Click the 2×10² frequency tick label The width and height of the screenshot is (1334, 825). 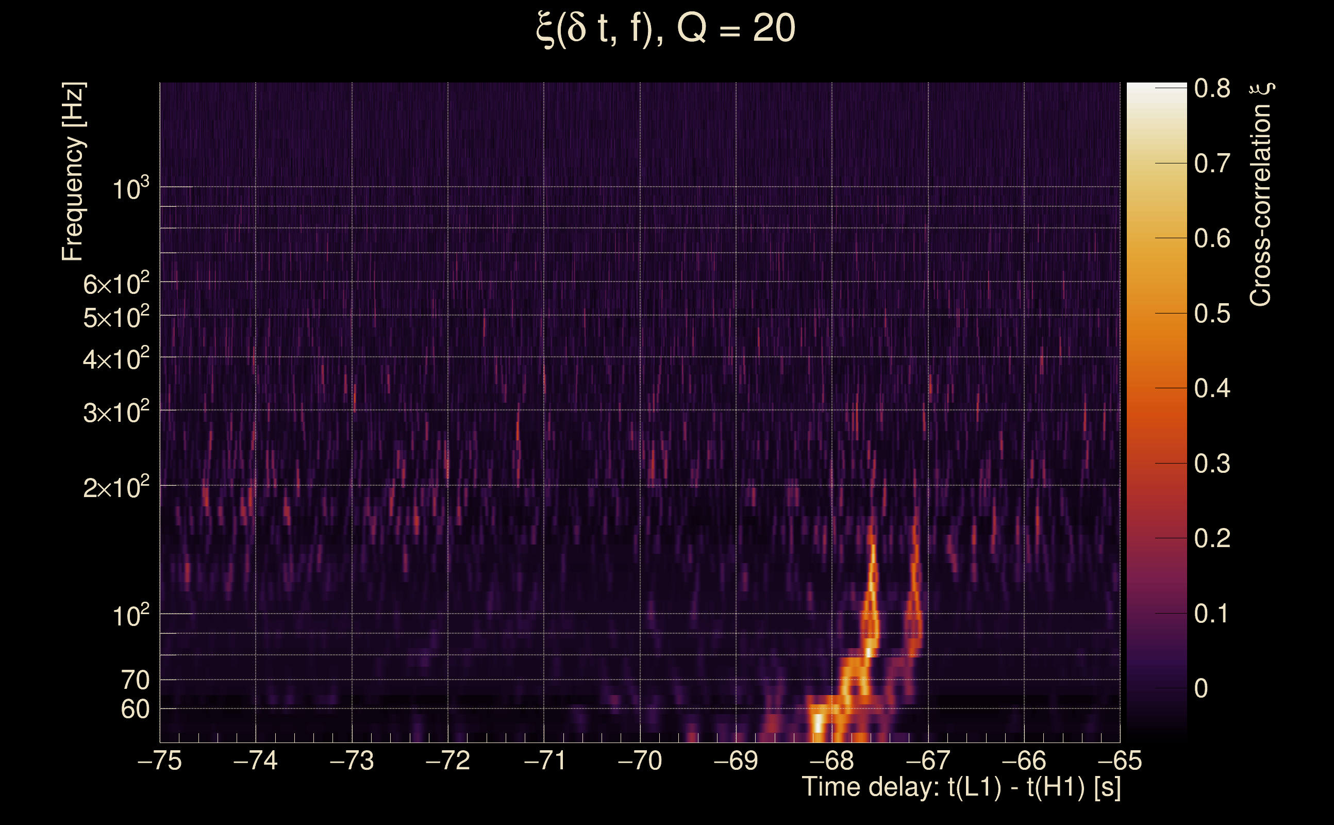(115, 487)
